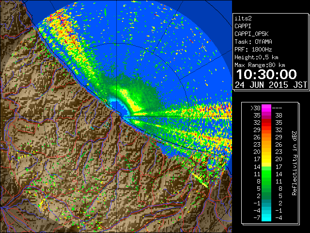Image resolution: width=310 pixels, height=233 pixels.
Task: Click the '---' legend label
Action: pos(277,108)
